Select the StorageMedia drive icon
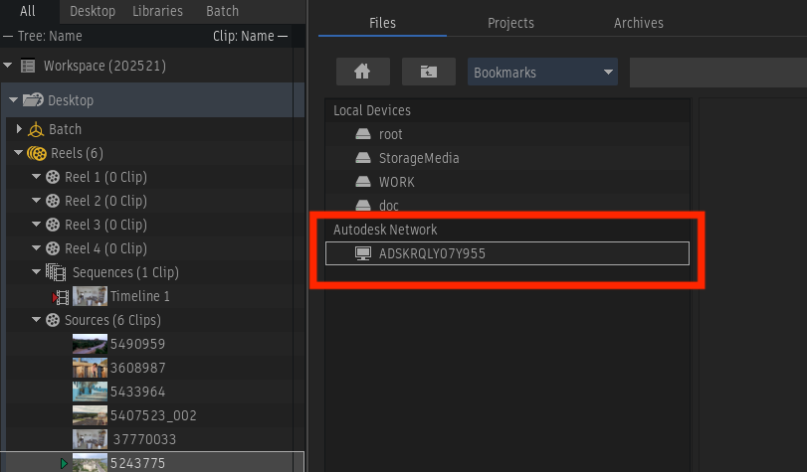 click(x=363, y=158)
